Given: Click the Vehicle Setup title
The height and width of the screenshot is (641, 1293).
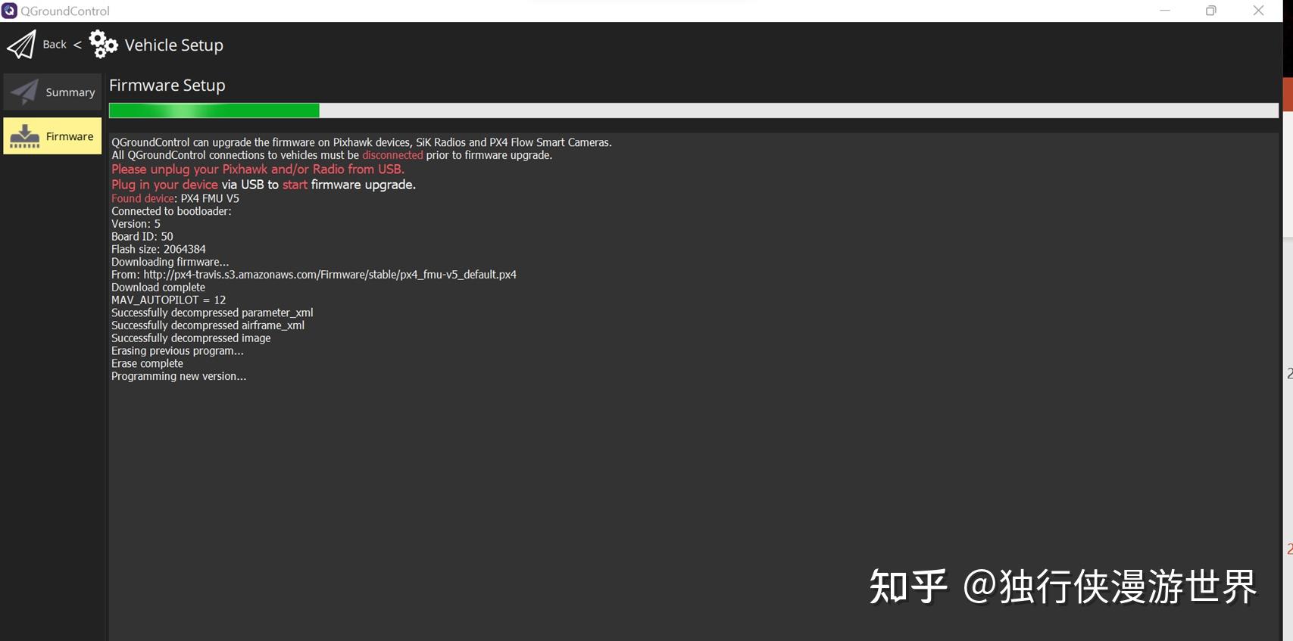Looking at the screenshot, I should [x=174, y=45].
